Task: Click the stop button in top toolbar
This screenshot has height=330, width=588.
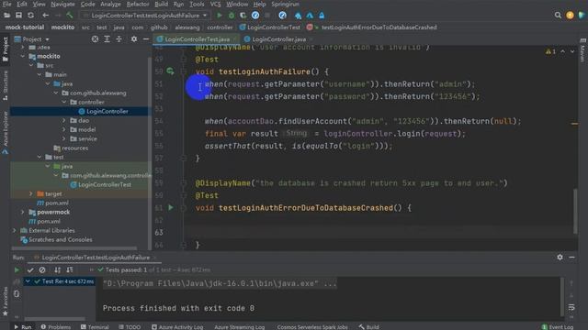Action: coord(267,16)
